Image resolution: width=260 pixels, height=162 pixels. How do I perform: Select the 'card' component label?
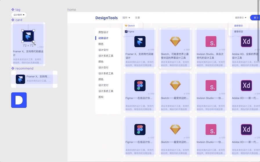tap(19, 20)
